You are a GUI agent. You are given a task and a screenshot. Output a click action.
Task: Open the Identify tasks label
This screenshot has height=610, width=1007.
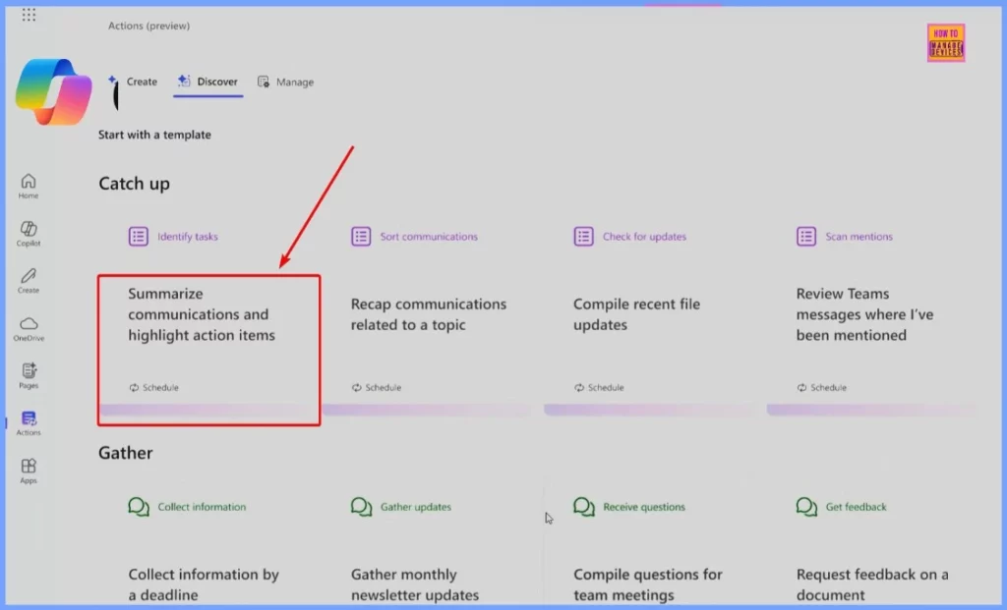click(x=188, y=236)
